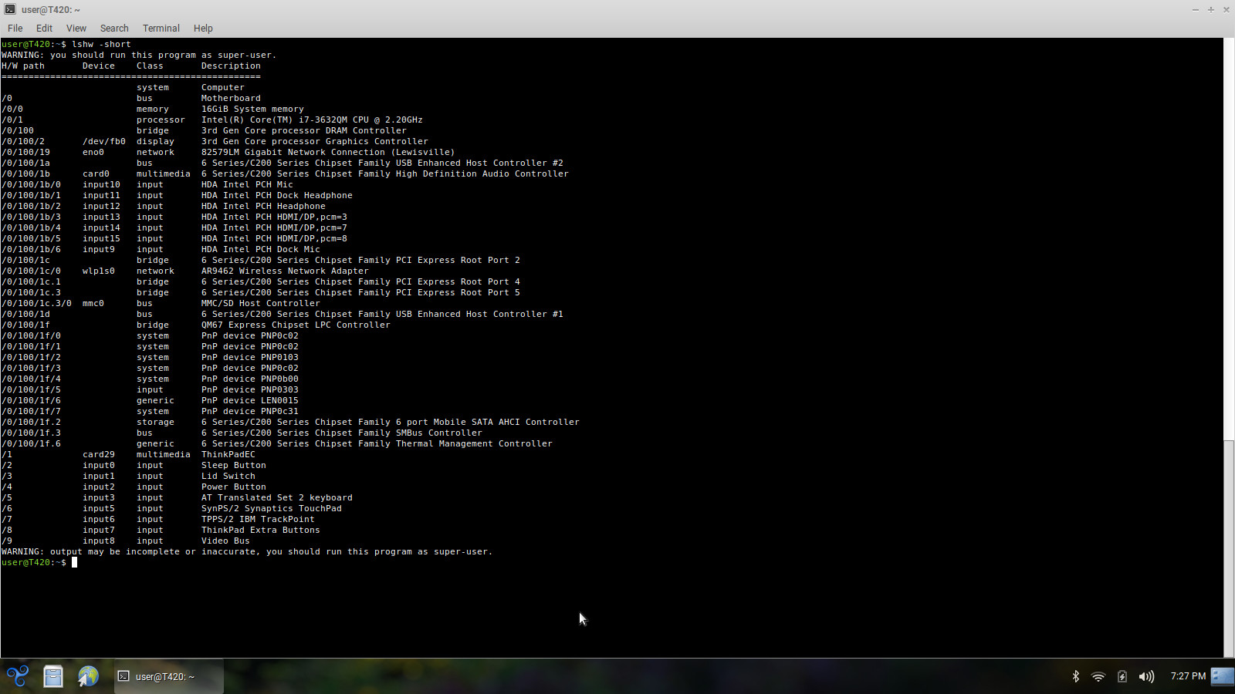Click '6 port Mobile SATA AHCI Controller' line

click(x=390, y=423)
